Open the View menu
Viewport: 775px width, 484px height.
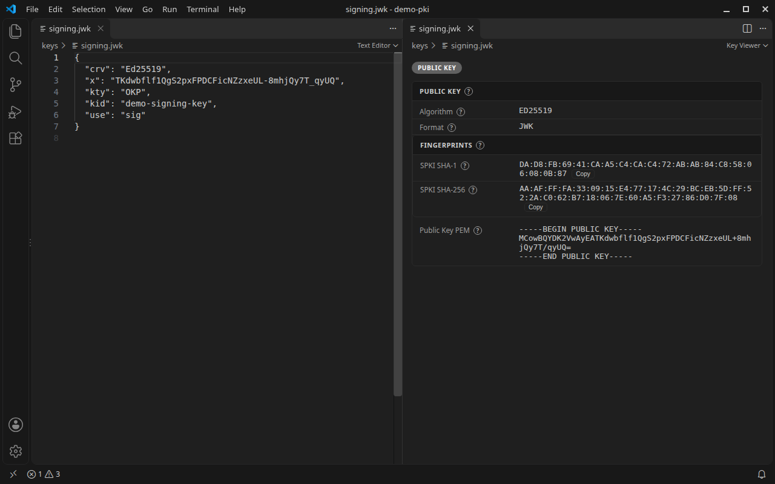click(124, 9)
